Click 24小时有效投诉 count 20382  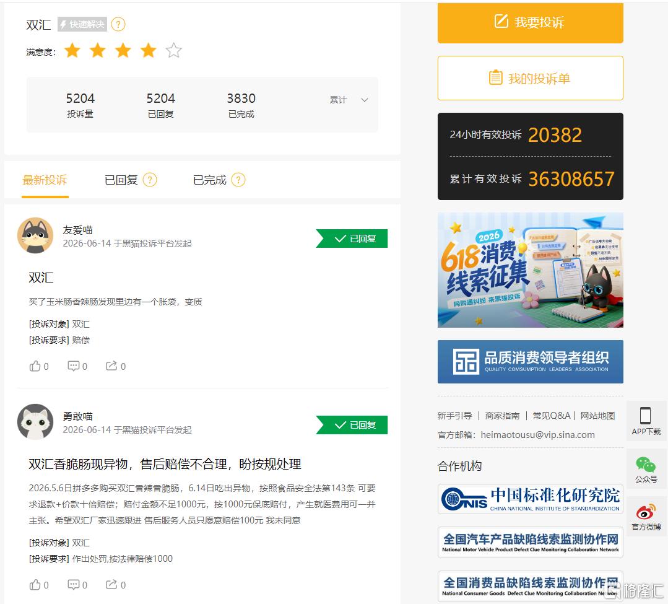555,135
